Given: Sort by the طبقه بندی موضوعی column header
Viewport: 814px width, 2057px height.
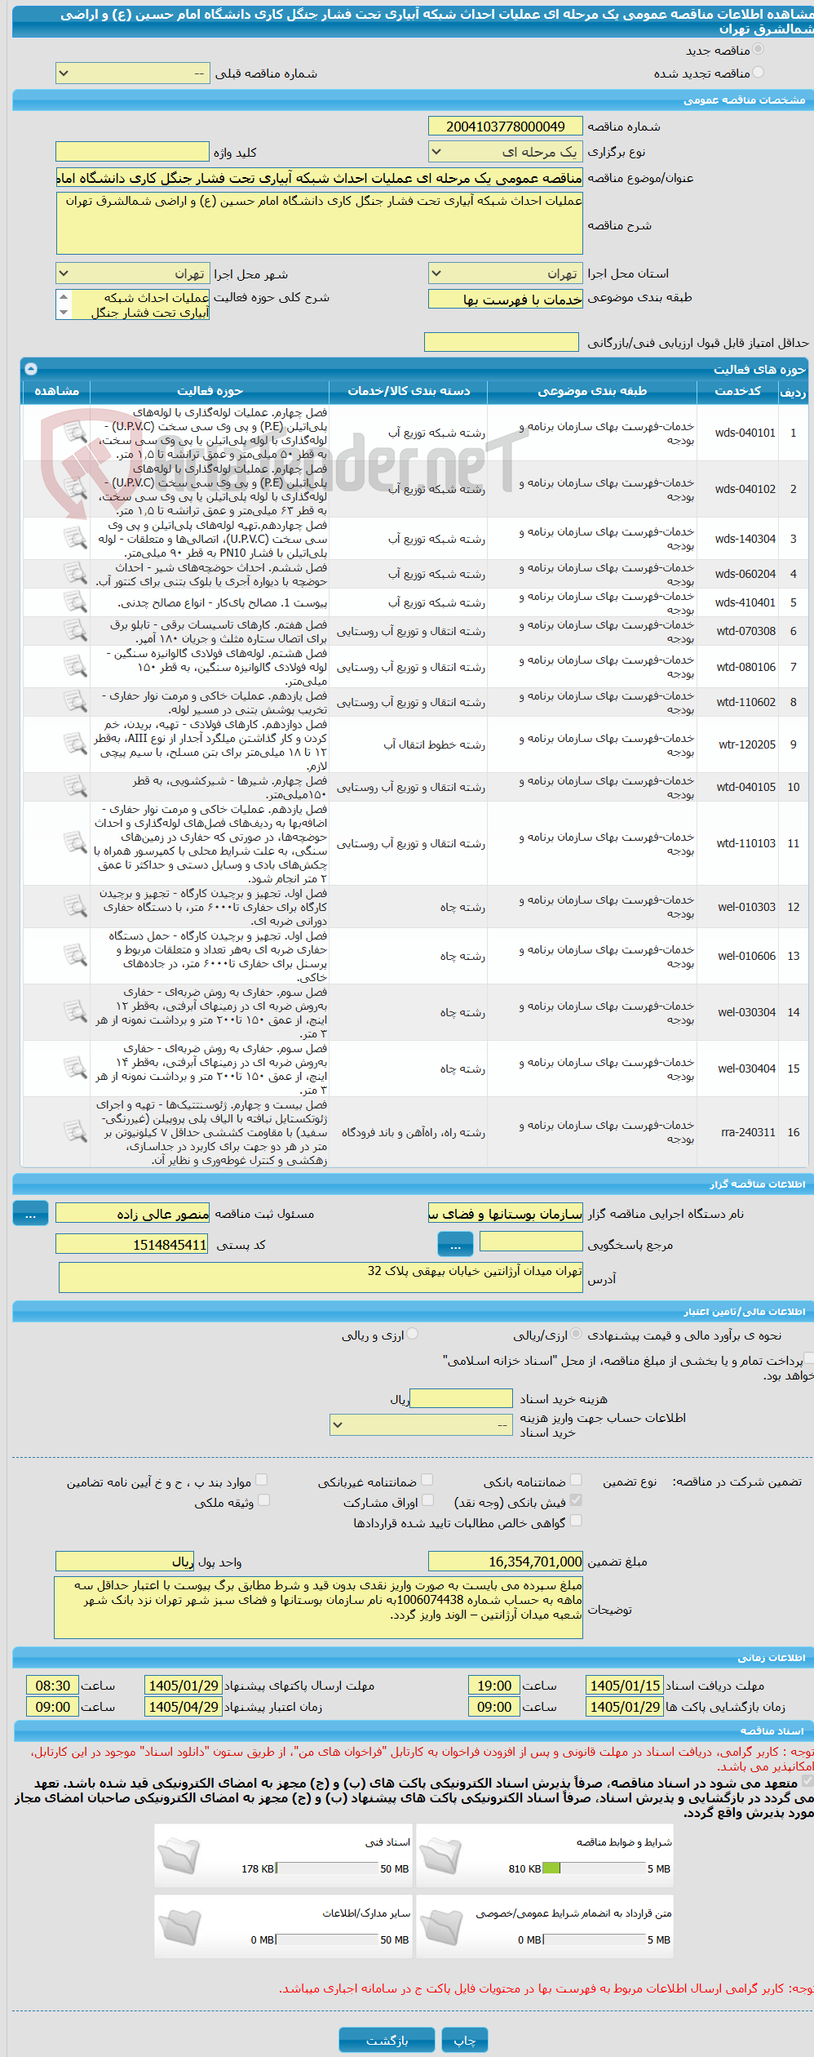Looking at the screenshot, I should click(592, 392).
